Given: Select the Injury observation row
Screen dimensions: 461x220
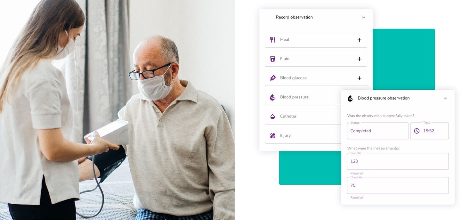Looking at the screenshot, I should [303, 136].
